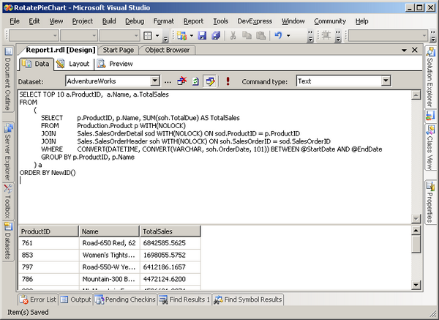Open the Project menu
The height and width of the screenshot is (320, 439).
click(x=82, y=21)
